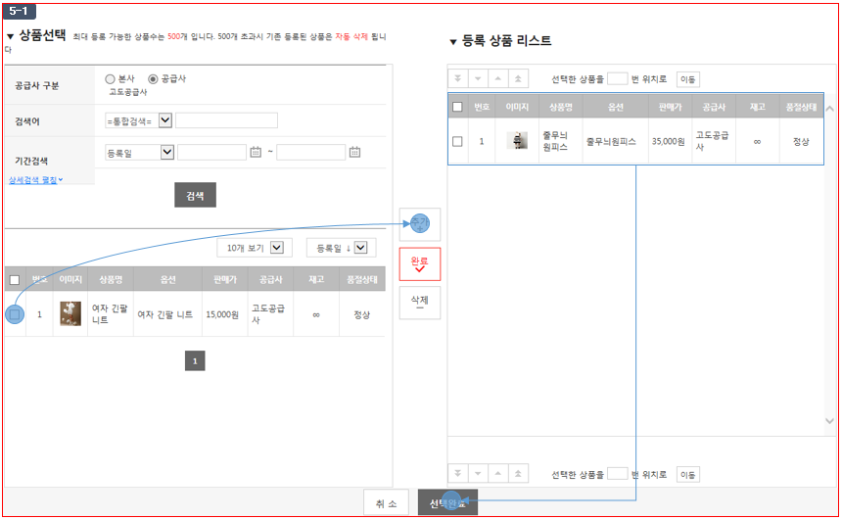Expand the 상세검색 펼침 link

[x=35, y=180]
